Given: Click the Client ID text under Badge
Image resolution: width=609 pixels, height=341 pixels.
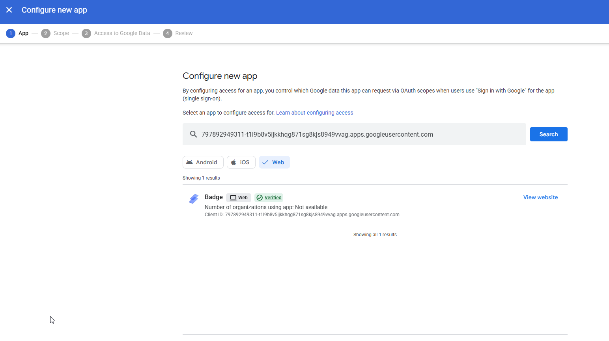Looking at the screenshot, I should pyautogui.click(x=302, y=215).
